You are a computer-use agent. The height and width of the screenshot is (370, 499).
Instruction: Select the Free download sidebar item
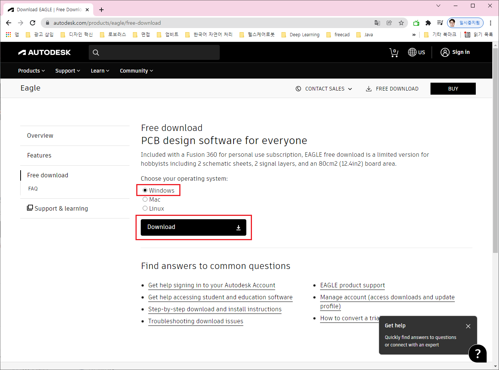coord(48,175)
